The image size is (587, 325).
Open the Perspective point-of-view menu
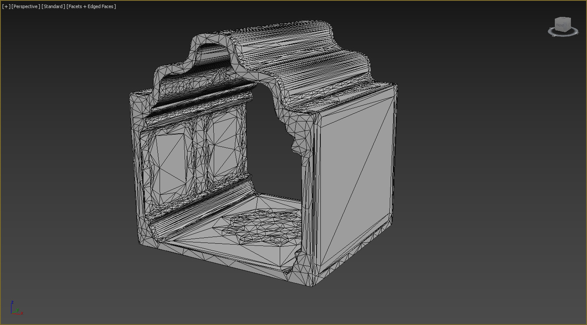[26, 6]
